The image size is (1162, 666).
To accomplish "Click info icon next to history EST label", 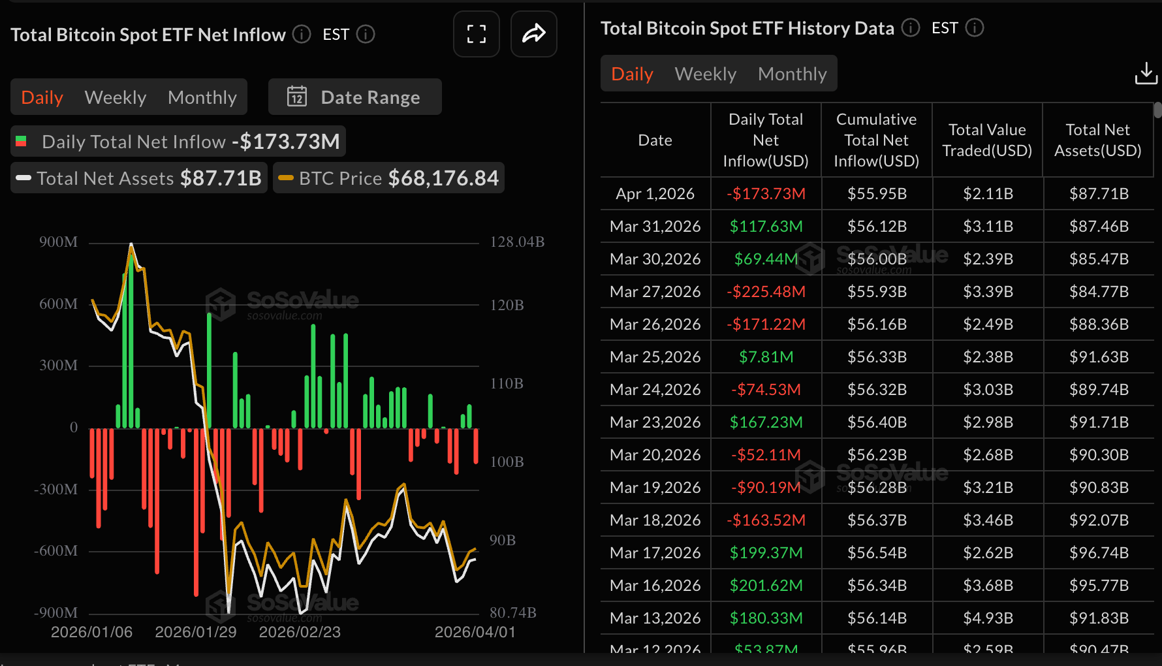I will tap(974, 28).
